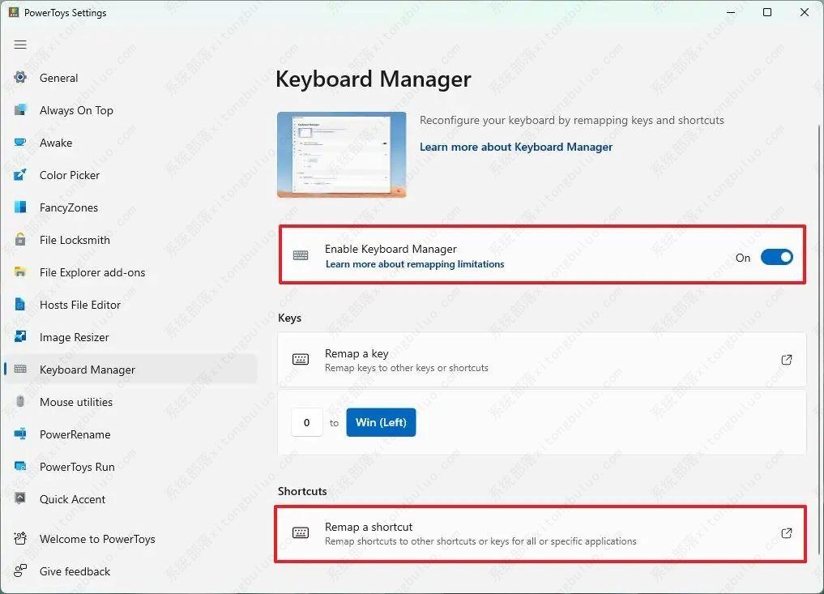Click the Mouse utilities icon

(x=21, y=402)
